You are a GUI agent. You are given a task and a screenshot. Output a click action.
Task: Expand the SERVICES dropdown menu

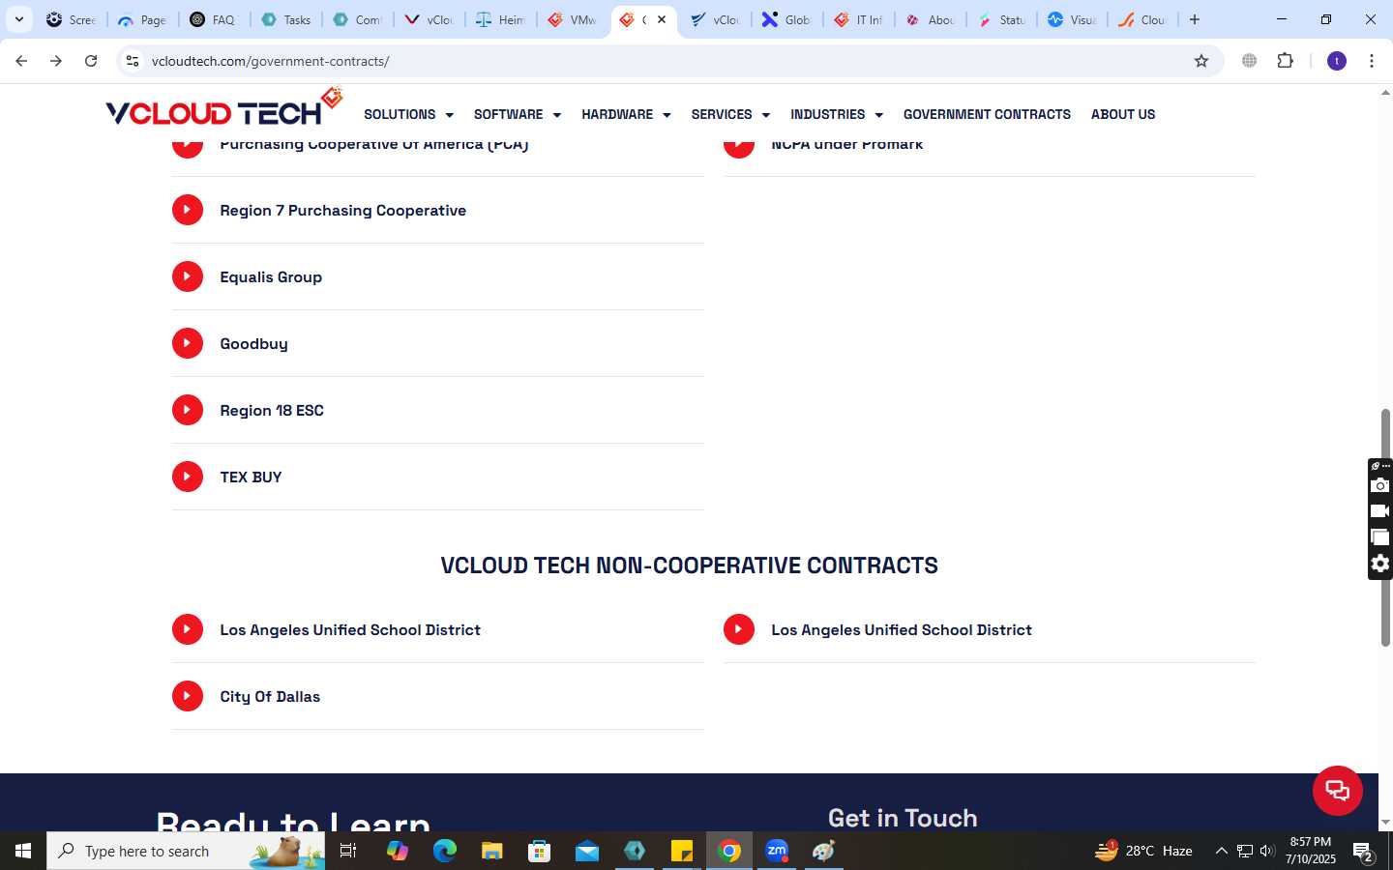(x=730, y=114)
